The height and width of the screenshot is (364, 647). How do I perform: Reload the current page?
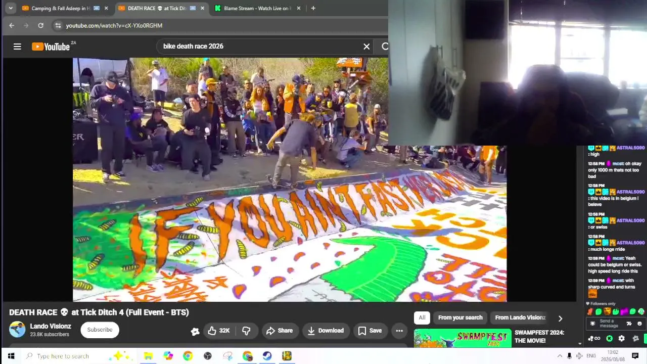(40, 25)
